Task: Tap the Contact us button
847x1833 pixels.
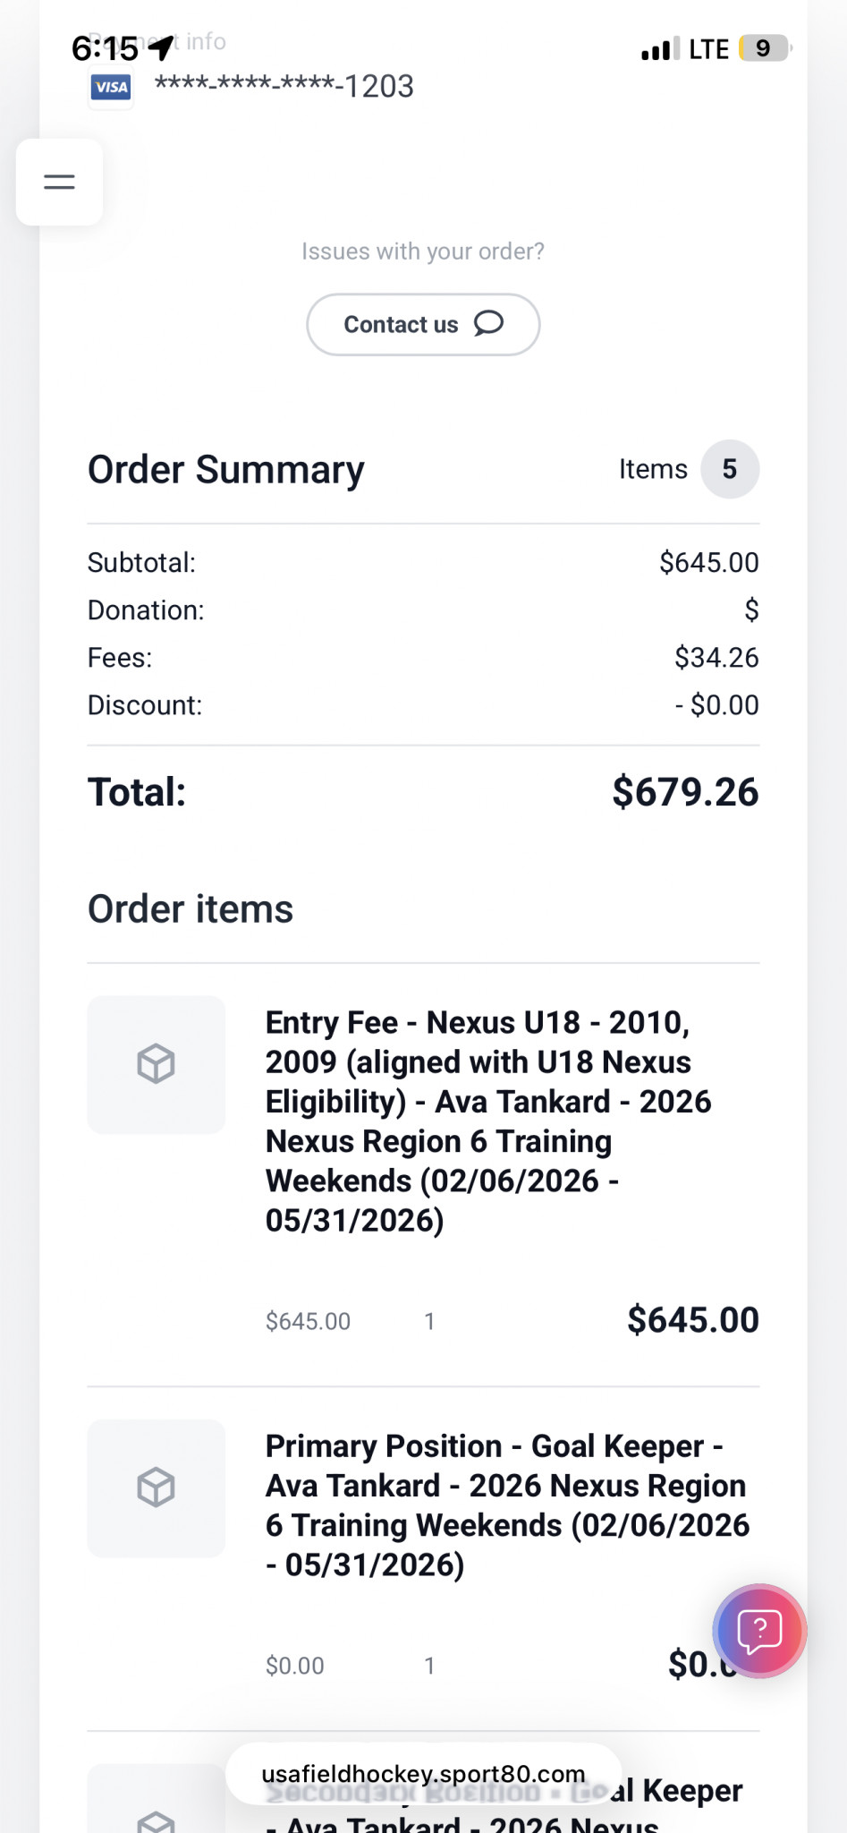Action: 423,324
